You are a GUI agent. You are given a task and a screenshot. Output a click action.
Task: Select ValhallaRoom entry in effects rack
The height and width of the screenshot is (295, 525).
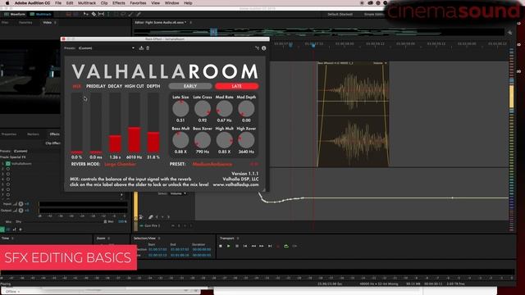point(21,164)
